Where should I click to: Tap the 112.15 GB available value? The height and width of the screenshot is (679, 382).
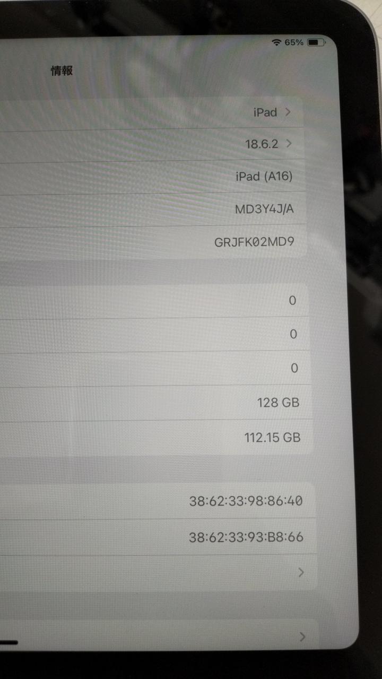click(272, 437)
